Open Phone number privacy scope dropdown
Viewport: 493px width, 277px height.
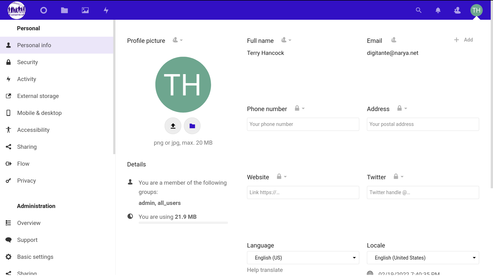[x=300, y=108]
